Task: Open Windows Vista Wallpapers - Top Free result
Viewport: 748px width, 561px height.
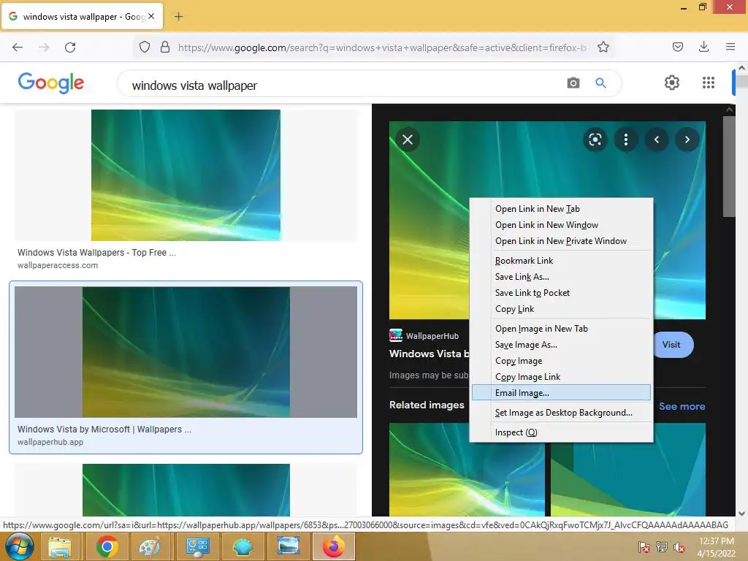Action: click(97, 252)
